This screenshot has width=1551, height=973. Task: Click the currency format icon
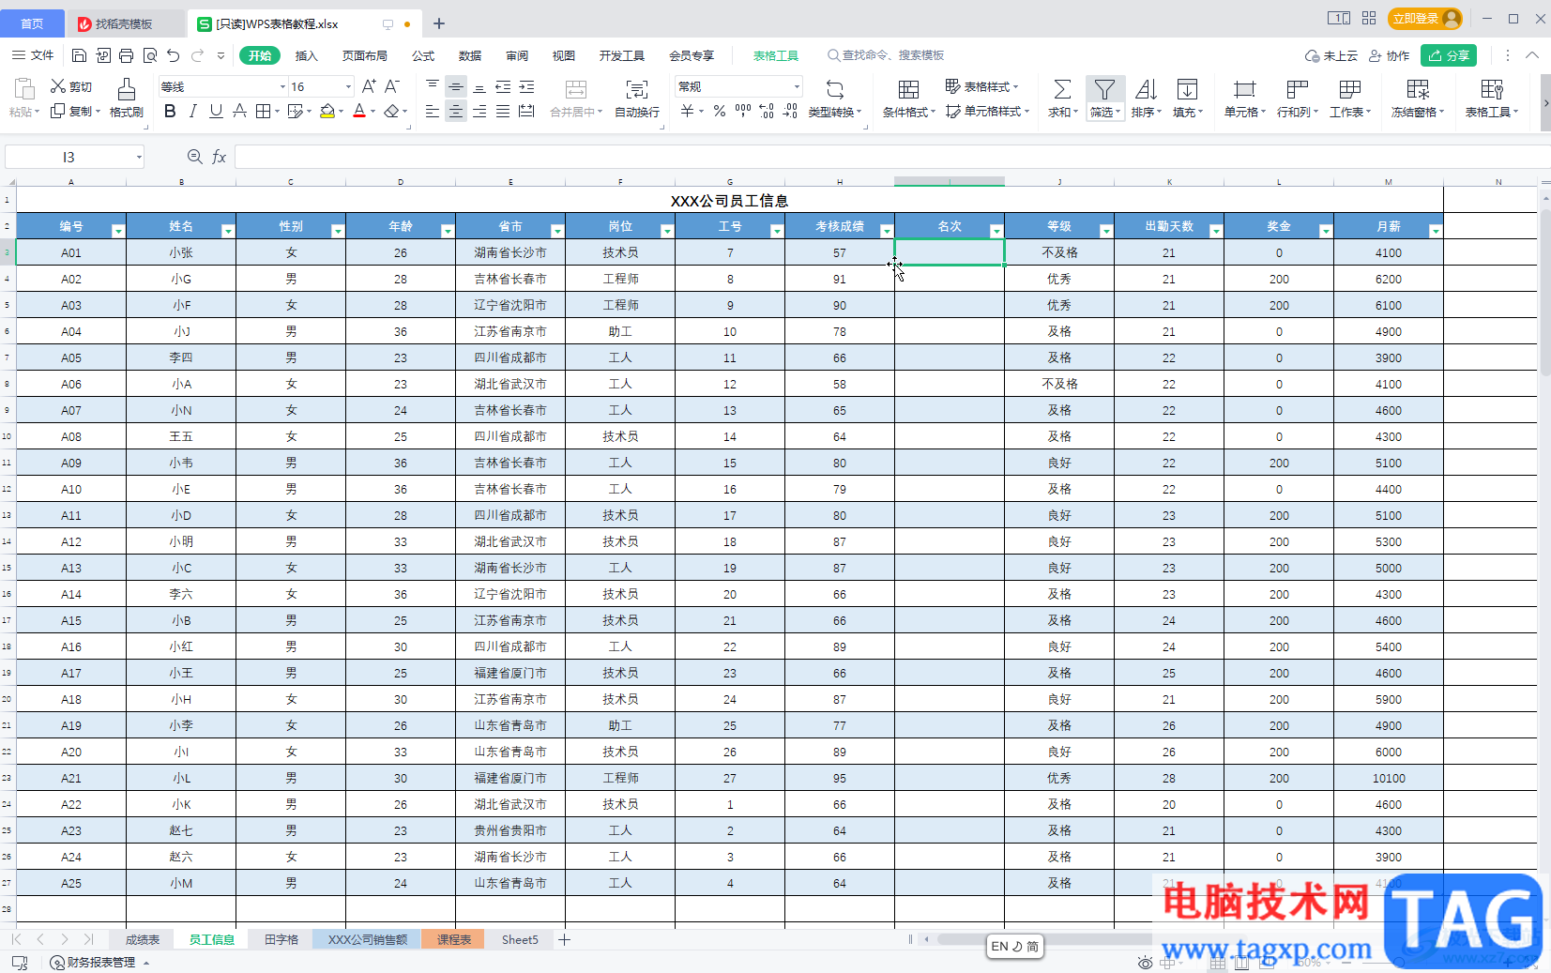click(x=687, y=112)
